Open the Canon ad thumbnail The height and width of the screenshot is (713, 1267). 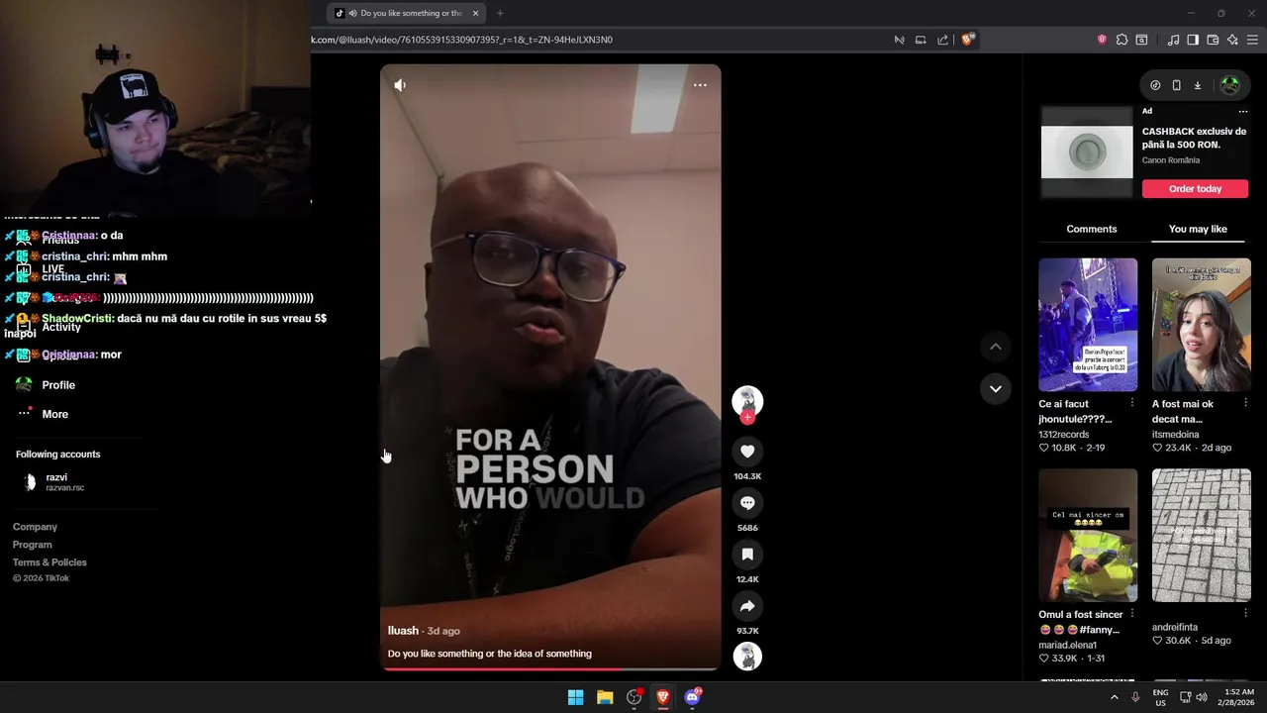pos(1087,153)
